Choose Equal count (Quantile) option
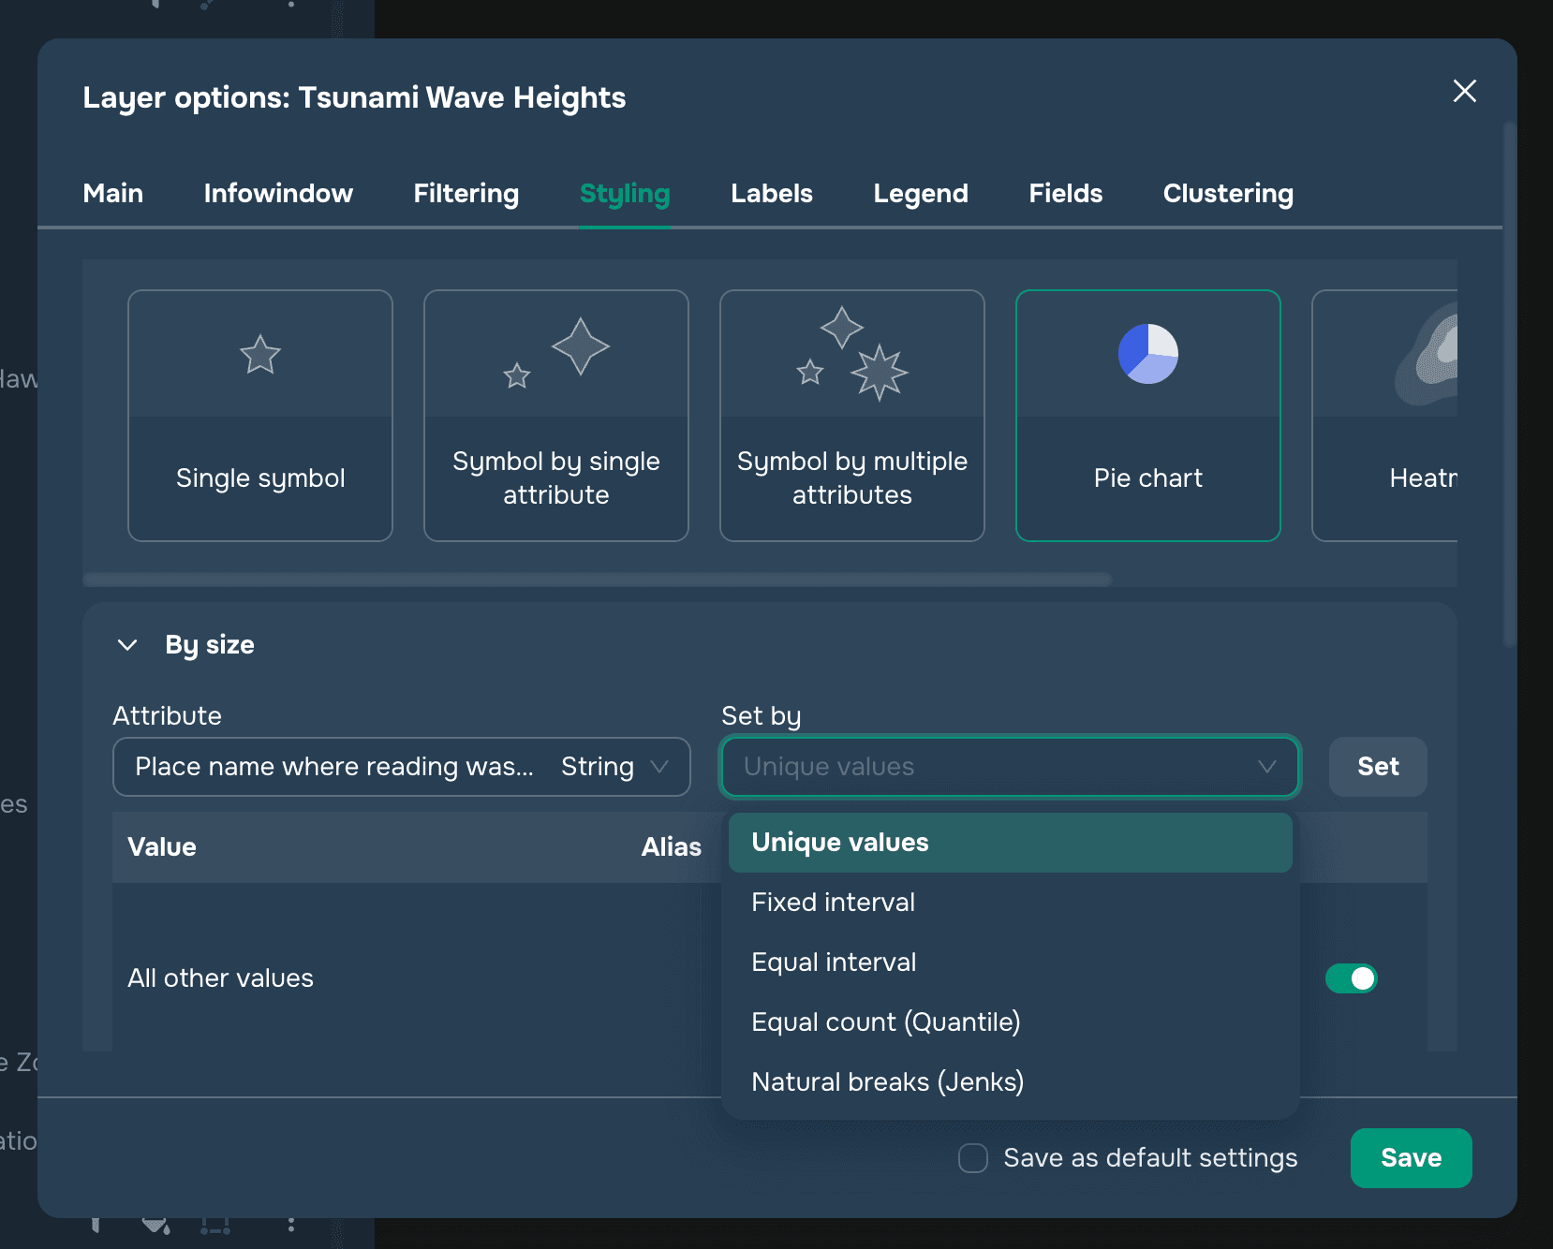1553x1249 pixels. coord(1011,1022)
